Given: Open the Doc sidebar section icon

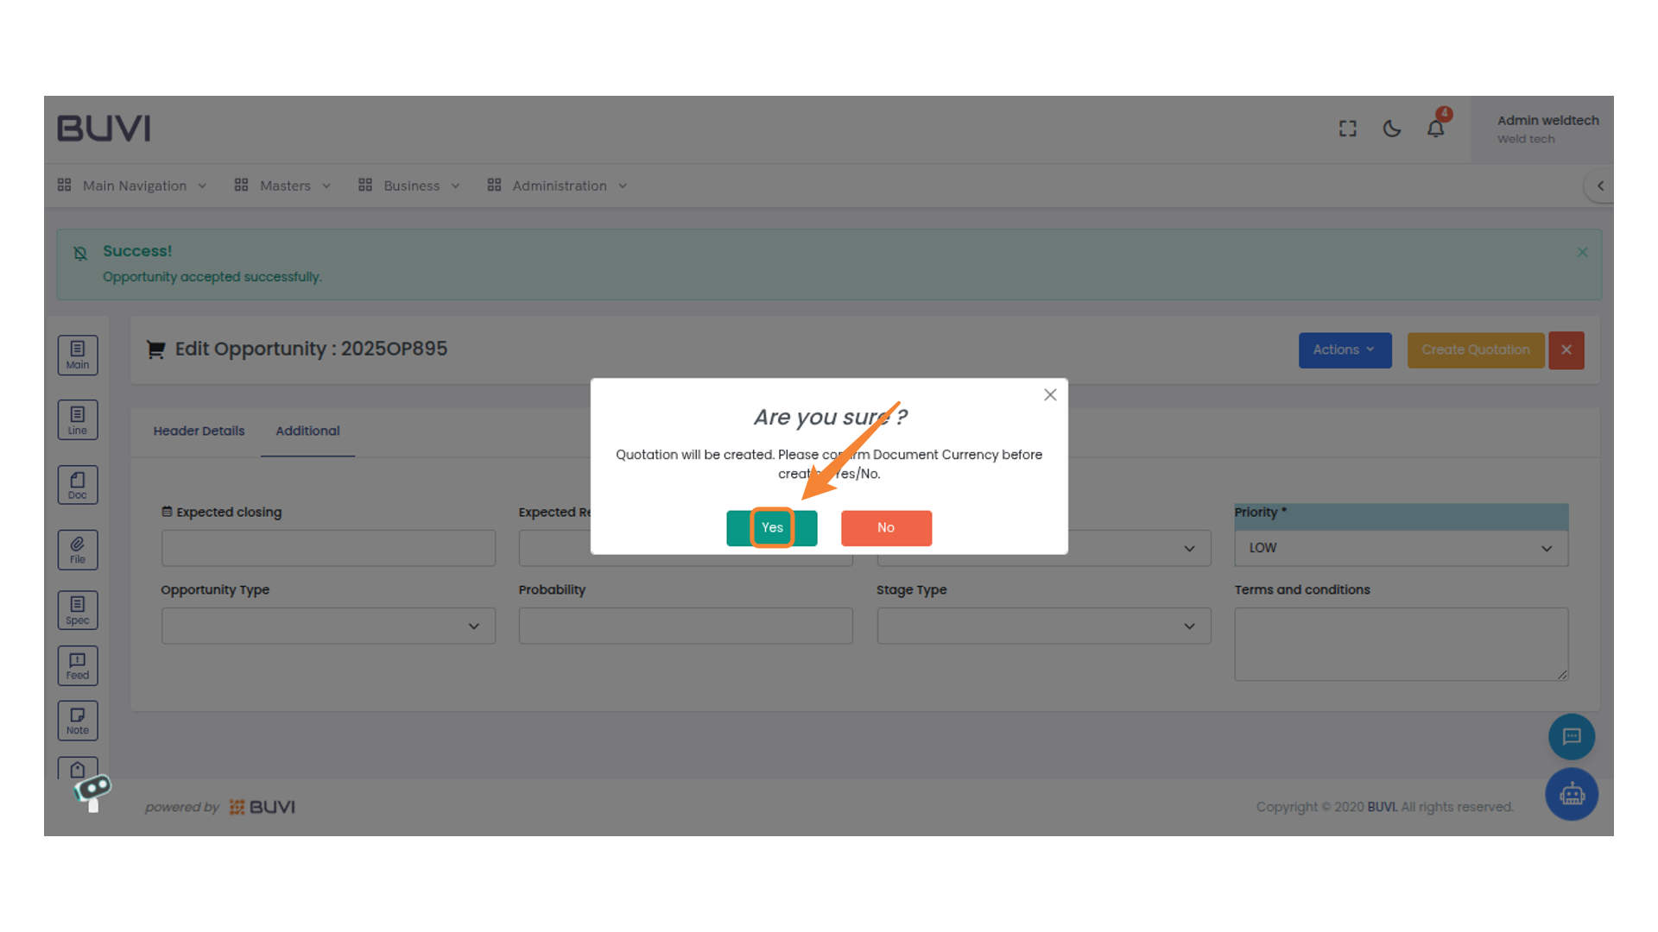Looking at the screenshot, I should pos(78,485).
